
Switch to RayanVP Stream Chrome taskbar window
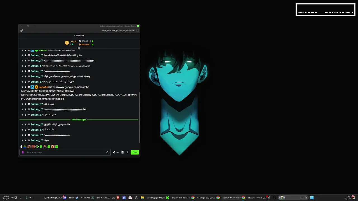(x=234, y=198)
